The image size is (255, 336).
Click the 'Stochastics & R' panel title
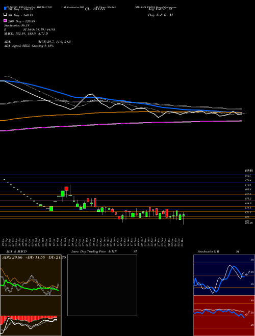(x=209, y=251)
